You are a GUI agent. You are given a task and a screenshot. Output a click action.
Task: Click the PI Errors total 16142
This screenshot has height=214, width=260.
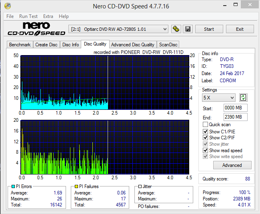56,205
